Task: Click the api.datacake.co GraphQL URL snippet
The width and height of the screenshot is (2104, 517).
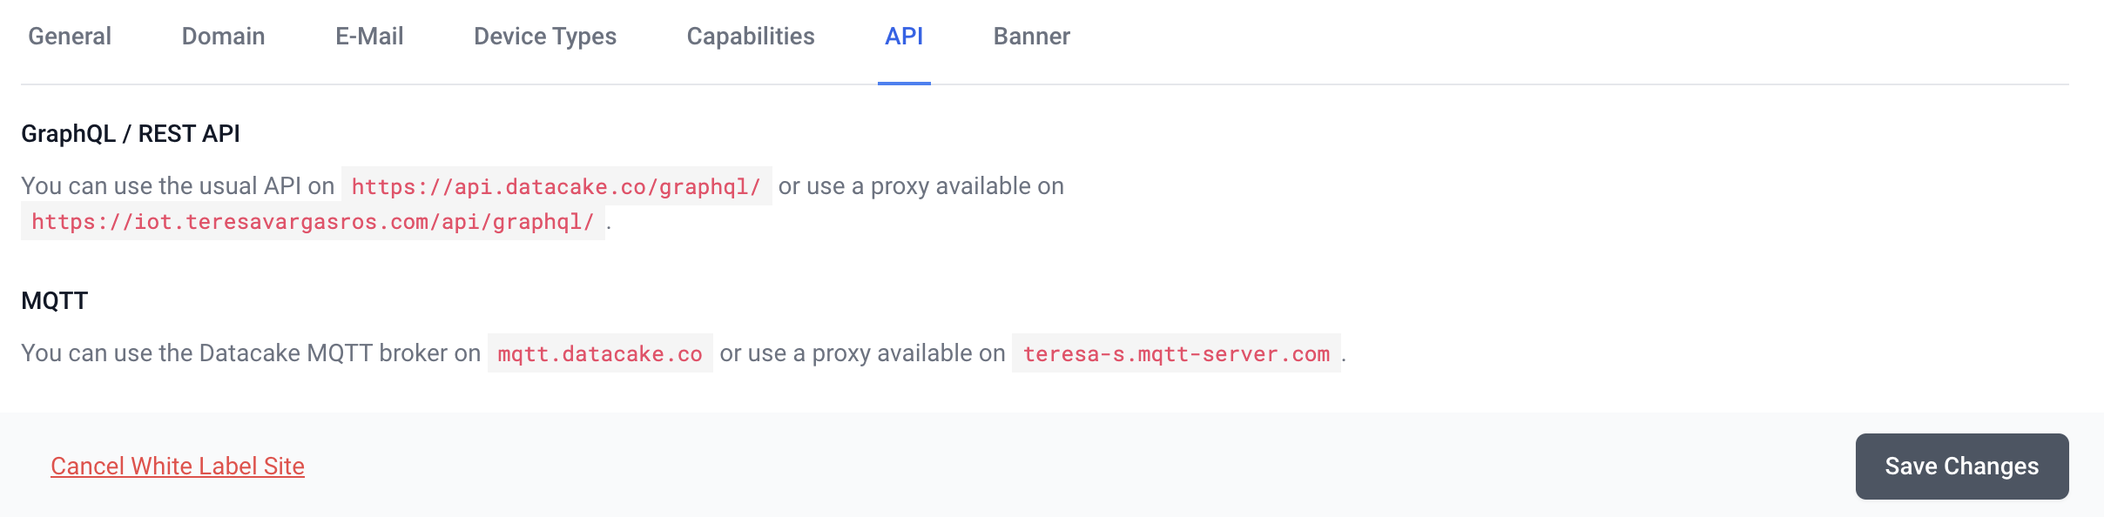Action: coord(556,187)
